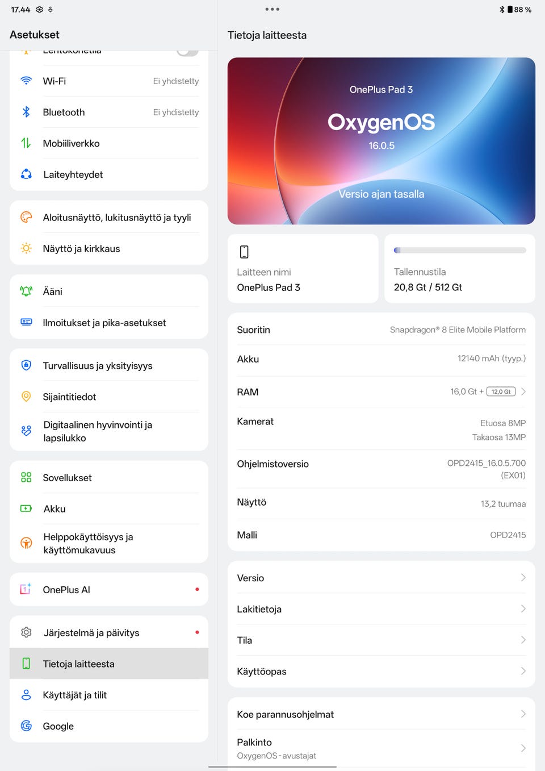Tap the Sovellukset grid icon
This screenshot has height=771, width=545.
pyautogui.click(x=26, y=477)
